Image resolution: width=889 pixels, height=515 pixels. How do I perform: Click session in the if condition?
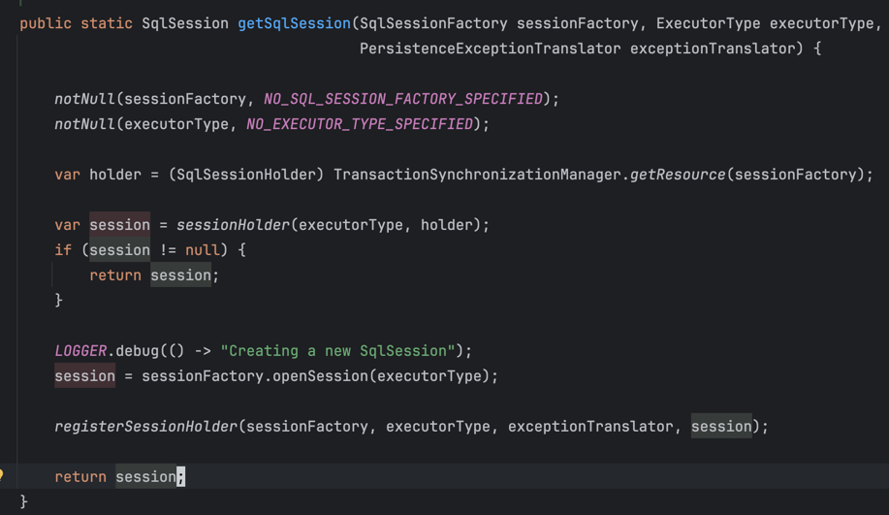click(x=119, y=249)
